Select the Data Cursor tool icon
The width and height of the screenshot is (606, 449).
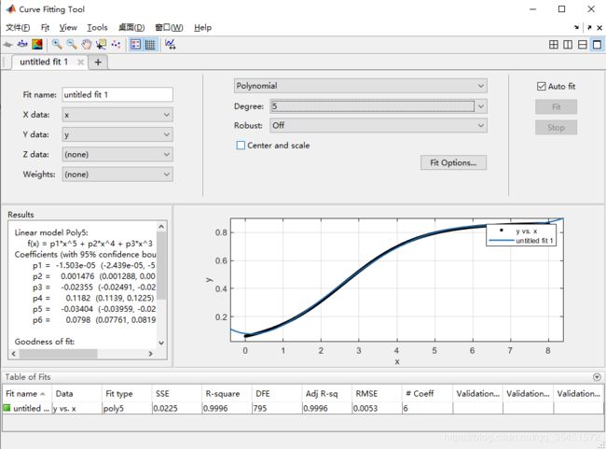[x=102, y=45]
